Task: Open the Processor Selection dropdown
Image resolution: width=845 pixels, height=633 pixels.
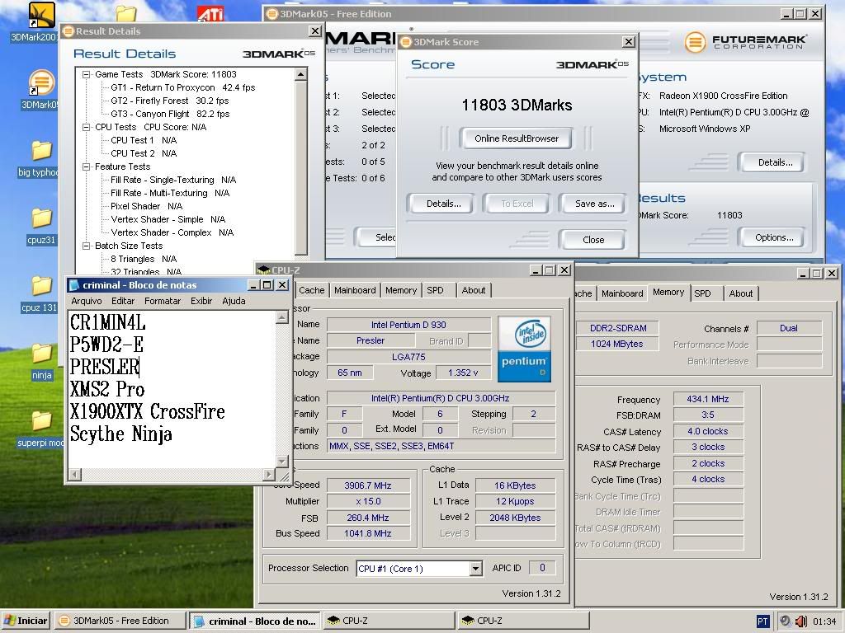Action: pos(474,569)
